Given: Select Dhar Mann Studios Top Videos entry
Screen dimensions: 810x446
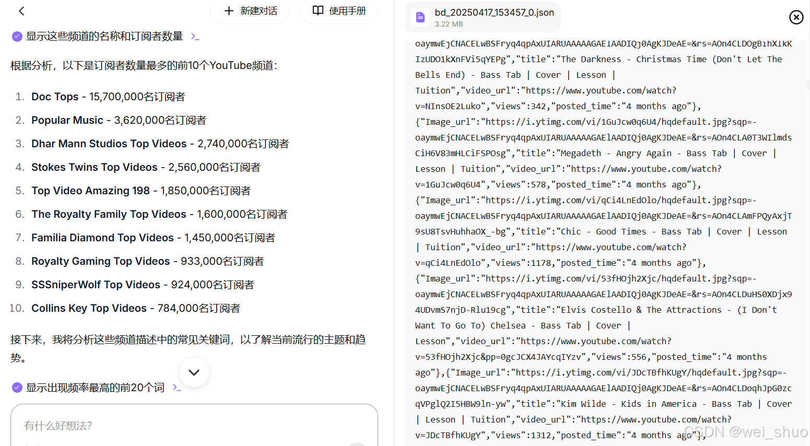Looking at the screenshot, I should tap(160, 144).
